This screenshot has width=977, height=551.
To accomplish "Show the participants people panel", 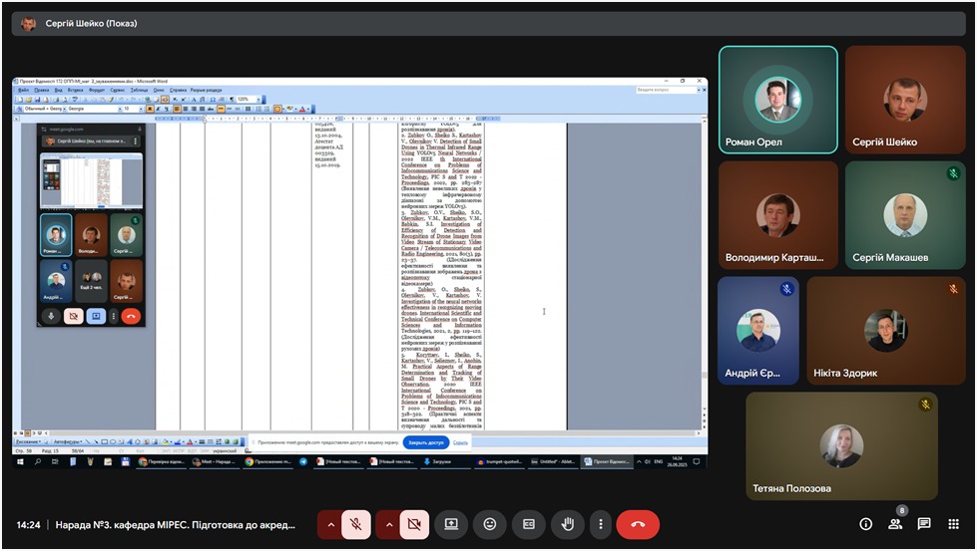I will [x=895, y=524].
